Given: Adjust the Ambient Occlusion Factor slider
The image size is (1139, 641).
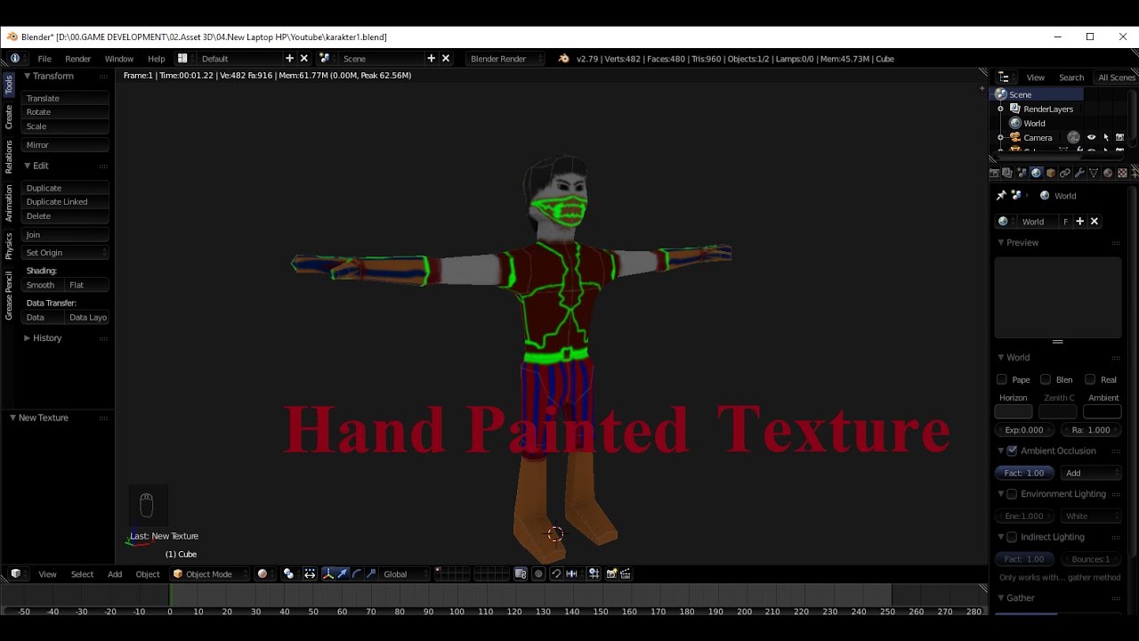Looking at the screenshot, I should (x=1024, y=473).
